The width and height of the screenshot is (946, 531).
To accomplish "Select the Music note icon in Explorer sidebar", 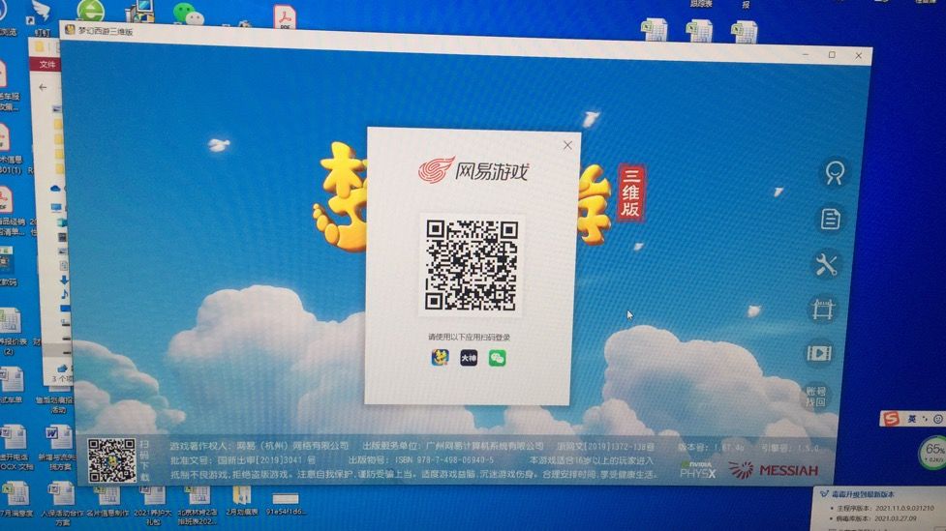I will click(x=64, y=293).
